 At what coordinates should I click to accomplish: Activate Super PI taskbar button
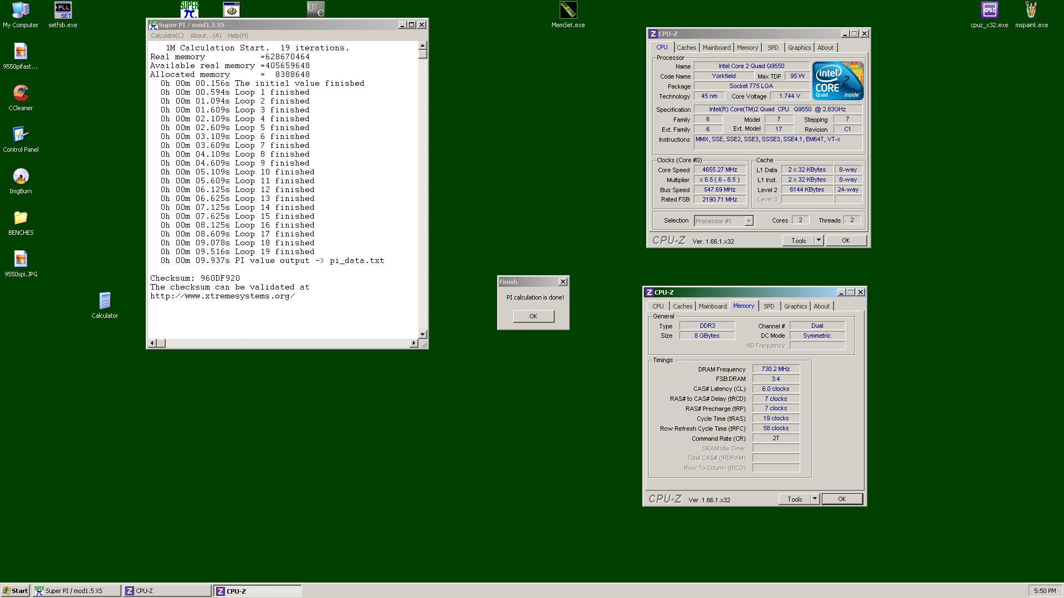76,591
